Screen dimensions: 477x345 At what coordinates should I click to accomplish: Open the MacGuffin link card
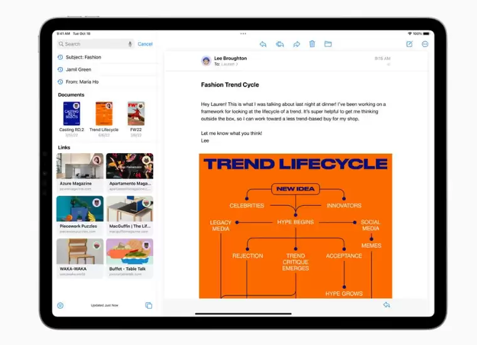(129, 216)
